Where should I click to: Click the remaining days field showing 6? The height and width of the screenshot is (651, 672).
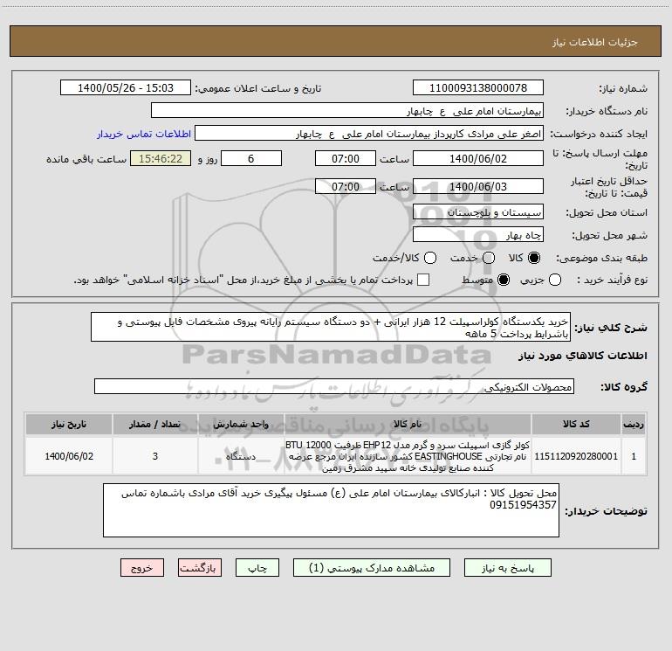tap(251, 158)
